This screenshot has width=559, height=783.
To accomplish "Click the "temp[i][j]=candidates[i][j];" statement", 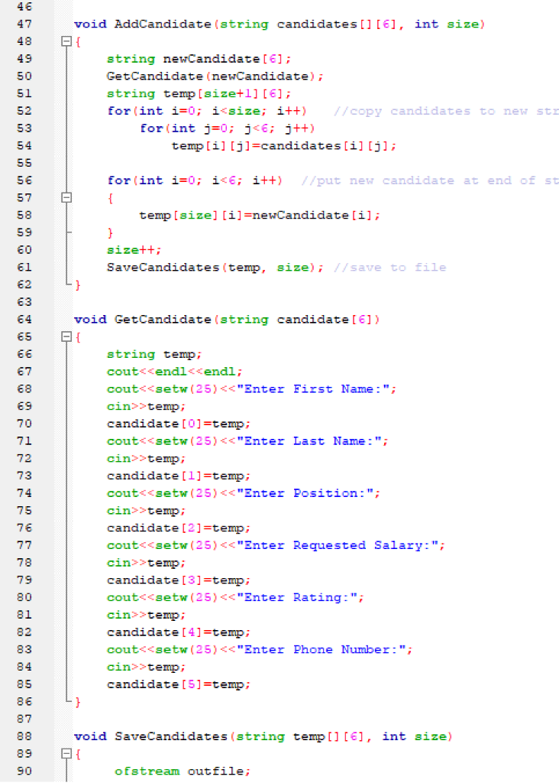I will point(284,146).
